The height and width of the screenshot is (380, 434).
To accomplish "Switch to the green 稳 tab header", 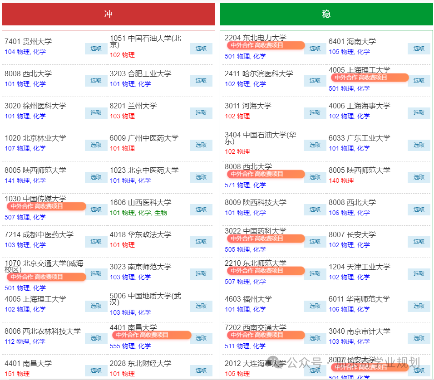I will click(x=326, y=14).
